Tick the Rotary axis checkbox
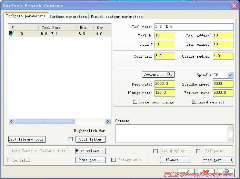The height and width of the screenshot is (179, 240). point(113,160)
